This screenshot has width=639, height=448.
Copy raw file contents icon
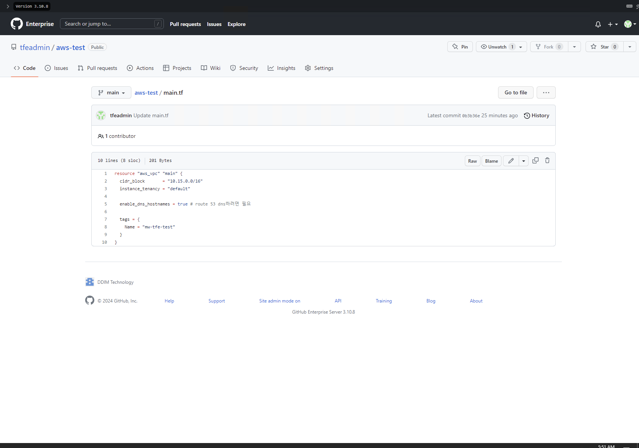(535, 161)
